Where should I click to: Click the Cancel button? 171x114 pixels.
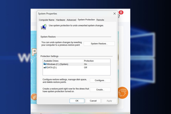pos(93,101)
